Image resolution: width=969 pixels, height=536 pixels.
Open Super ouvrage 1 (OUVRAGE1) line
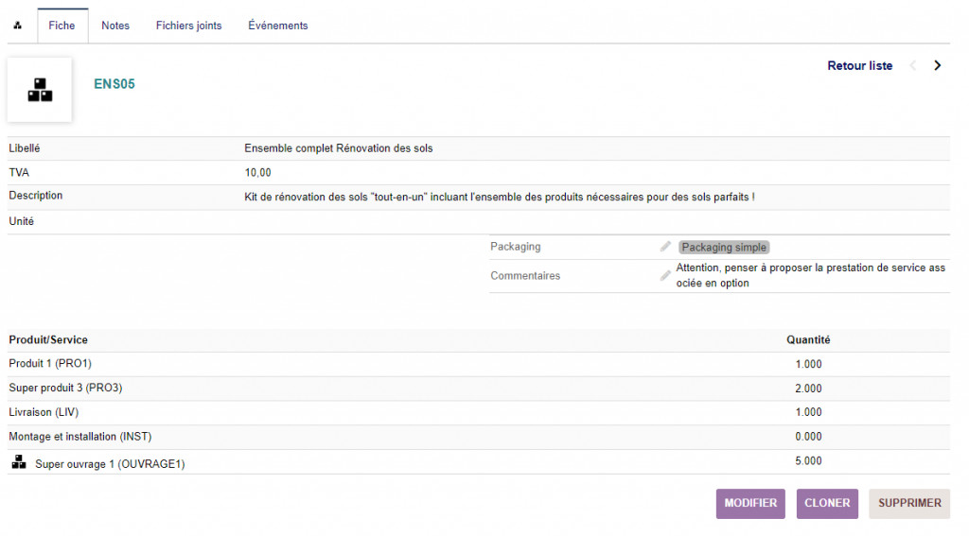pos(110,464)
